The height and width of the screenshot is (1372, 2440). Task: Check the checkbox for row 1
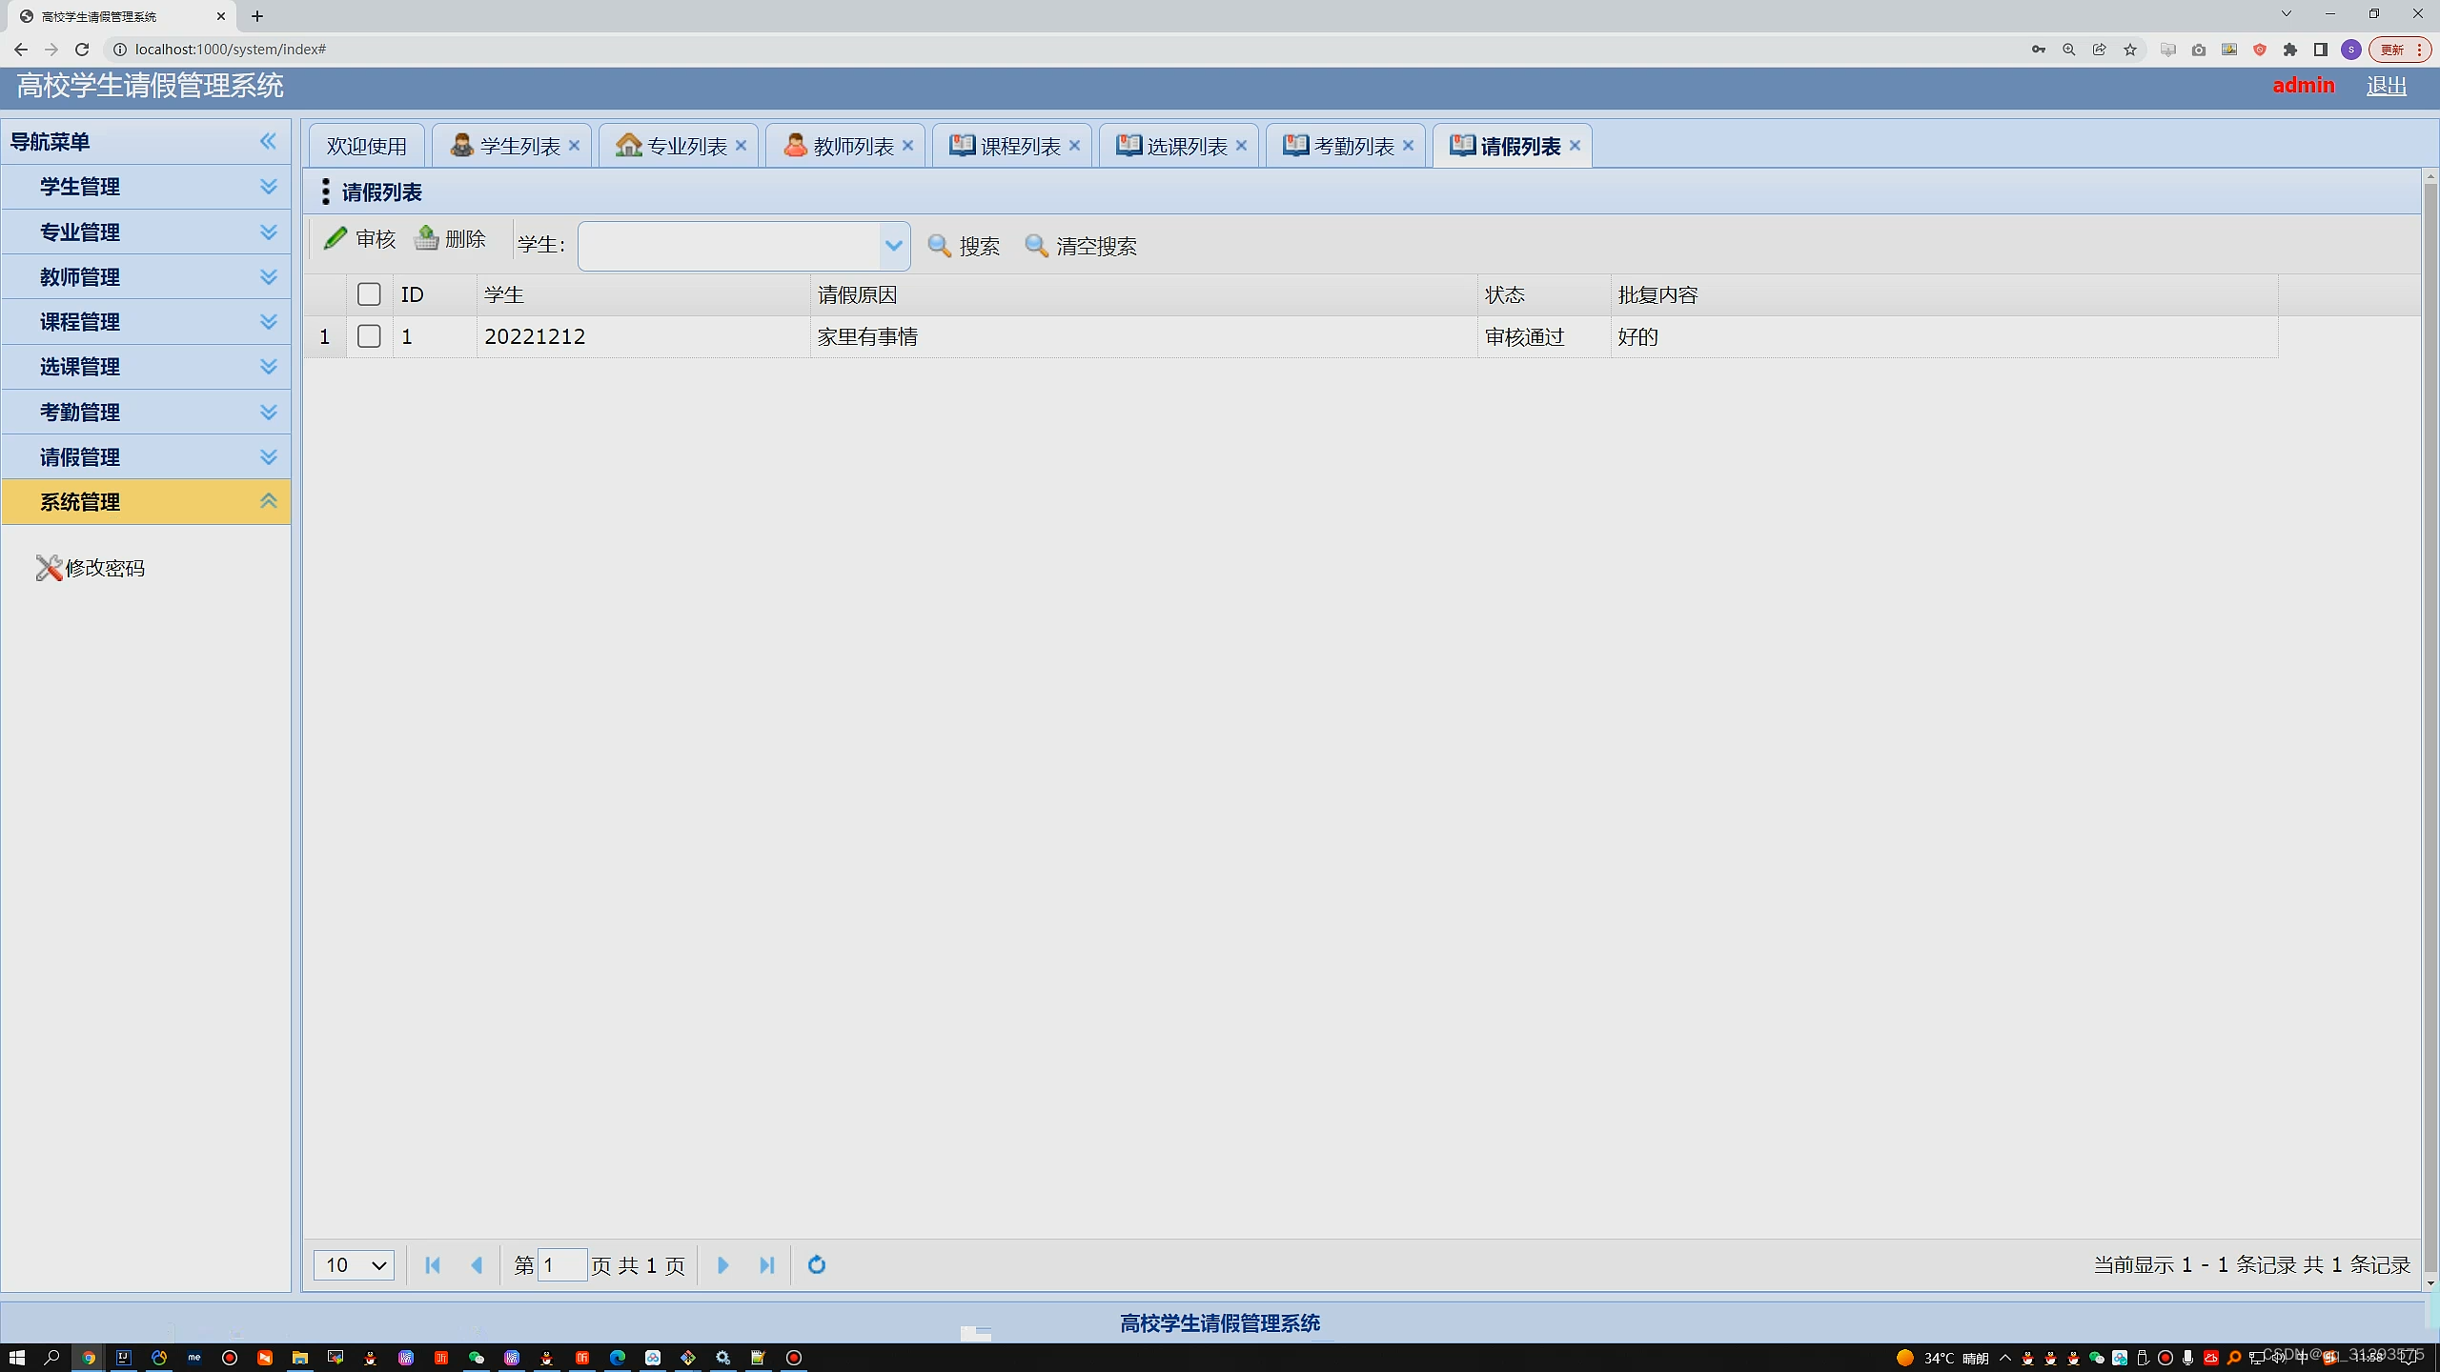(x=369, y=336)
